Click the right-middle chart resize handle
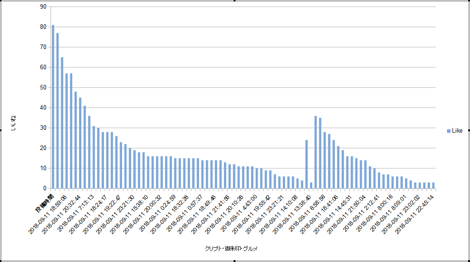 (469, 131)
